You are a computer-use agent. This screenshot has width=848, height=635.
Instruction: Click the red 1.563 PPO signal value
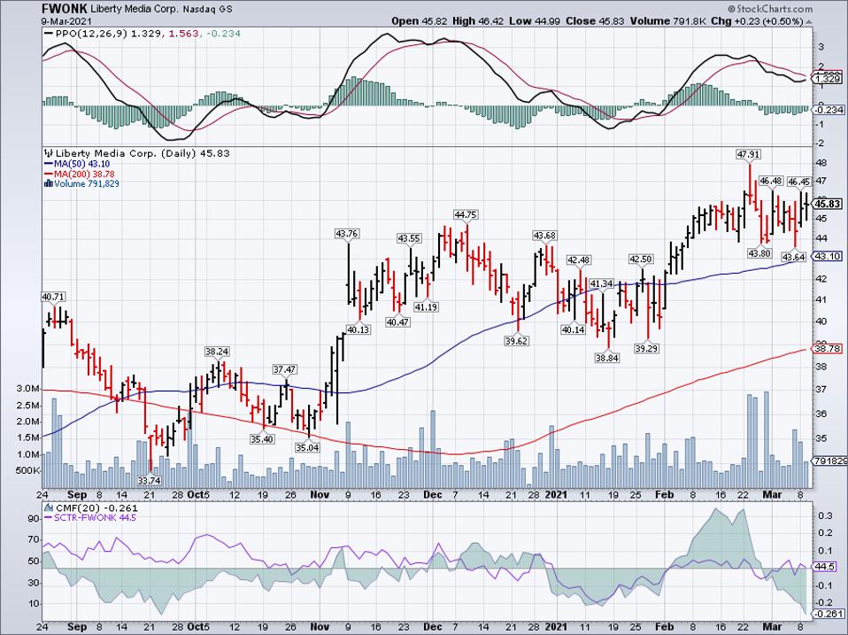coord(183,34)
